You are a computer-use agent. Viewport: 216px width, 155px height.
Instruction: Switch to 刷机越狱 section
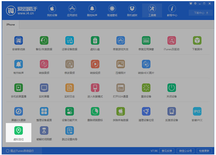tap(132, 11)
